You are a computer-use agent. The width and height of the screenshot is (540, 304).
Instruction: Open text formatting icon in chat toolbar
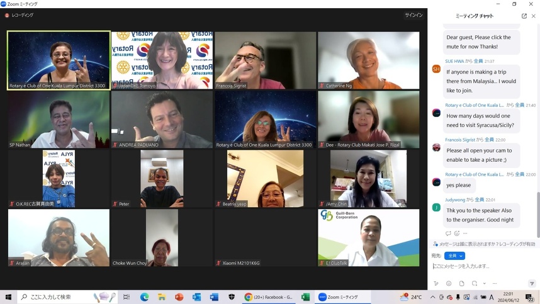[436, 284]
